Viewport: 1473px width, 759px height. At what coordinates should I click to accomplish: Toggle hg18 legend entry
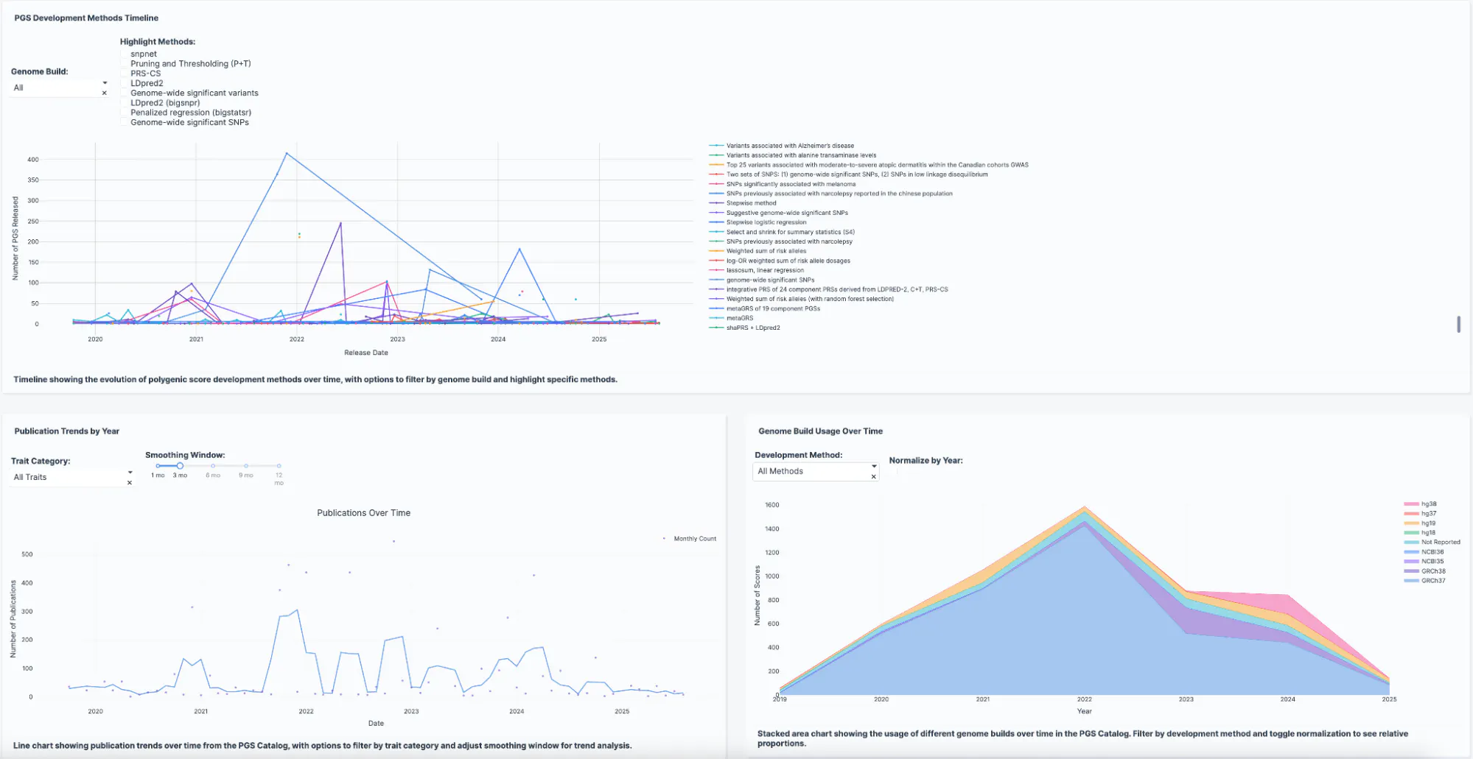pyautogui.click(x=1421, y=533)
